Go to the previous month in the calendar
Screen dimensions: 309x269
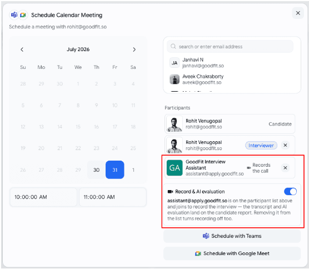[22, 49]
